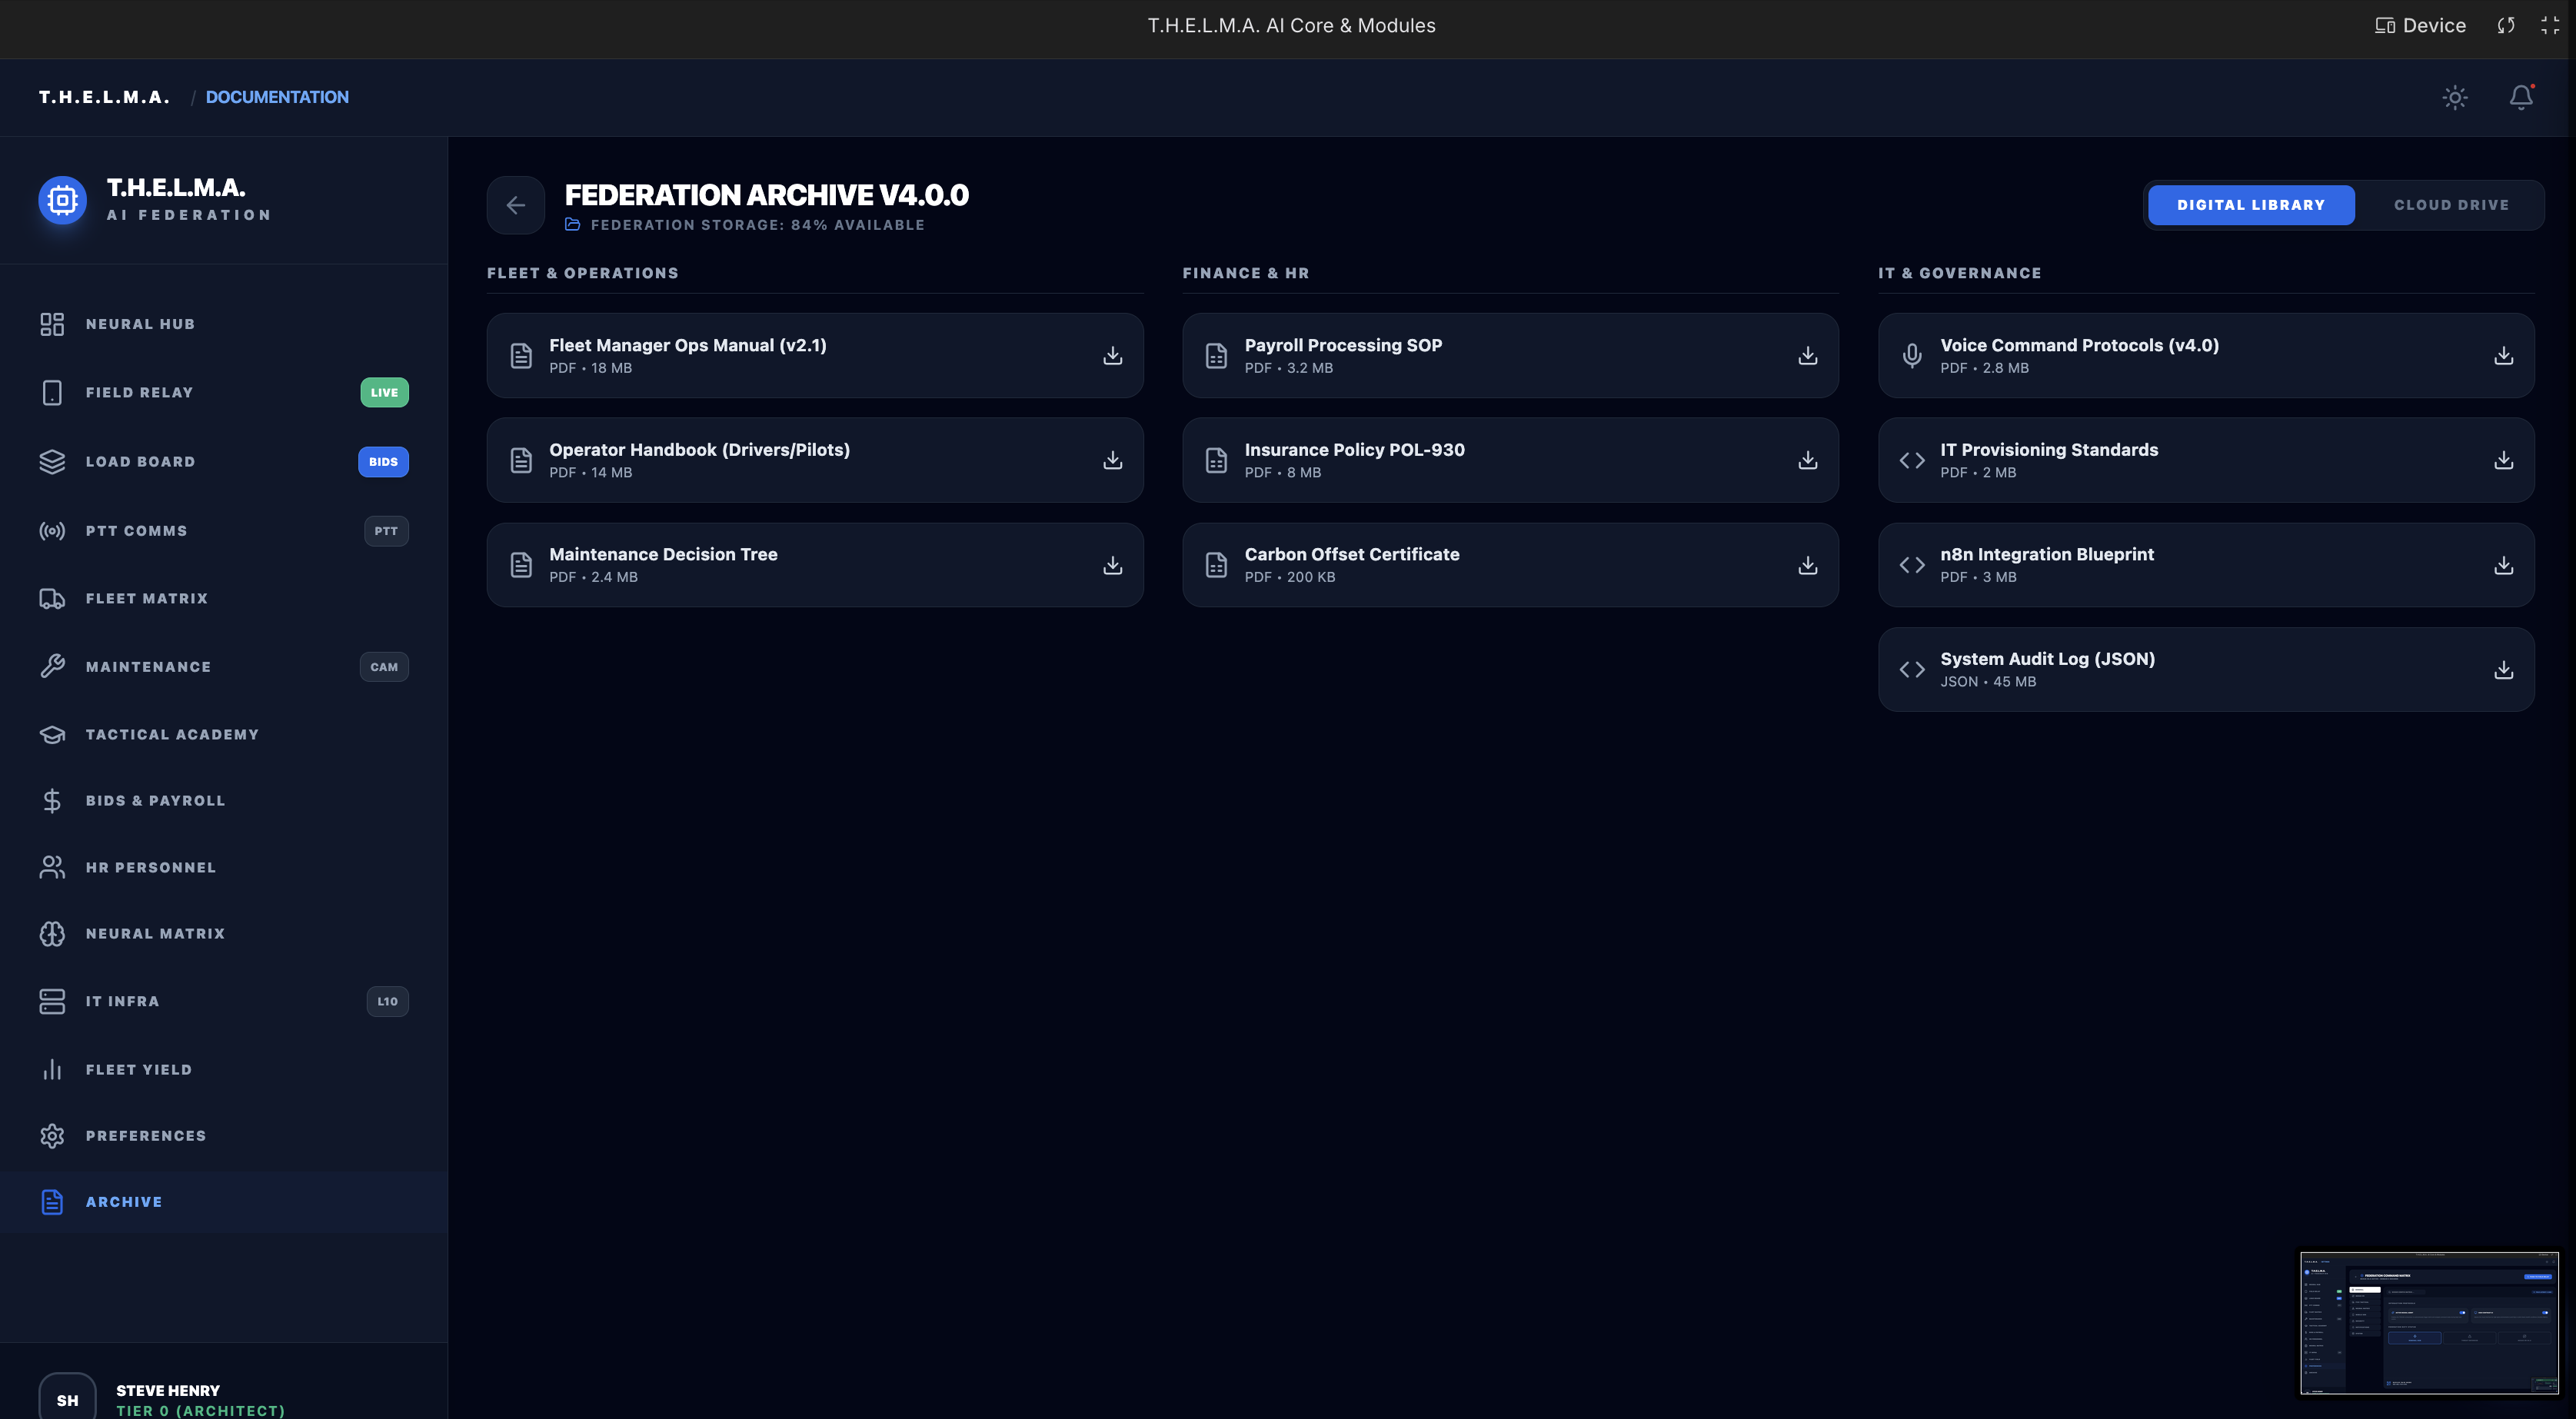Click the Documentation breadcrumb link
This screenshot has height=1419, width=2576.
click(x=277, y=97)
